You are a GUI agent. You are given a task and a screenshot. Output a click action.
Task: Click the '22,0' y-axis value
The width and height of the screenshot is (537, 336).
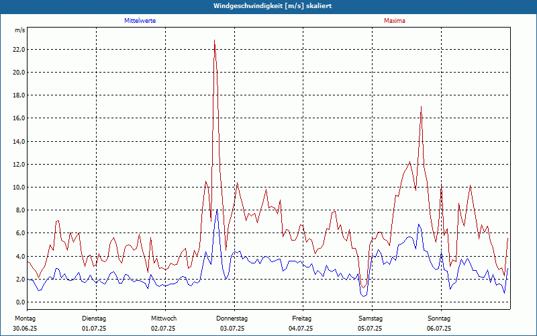[x=19, y=49]
